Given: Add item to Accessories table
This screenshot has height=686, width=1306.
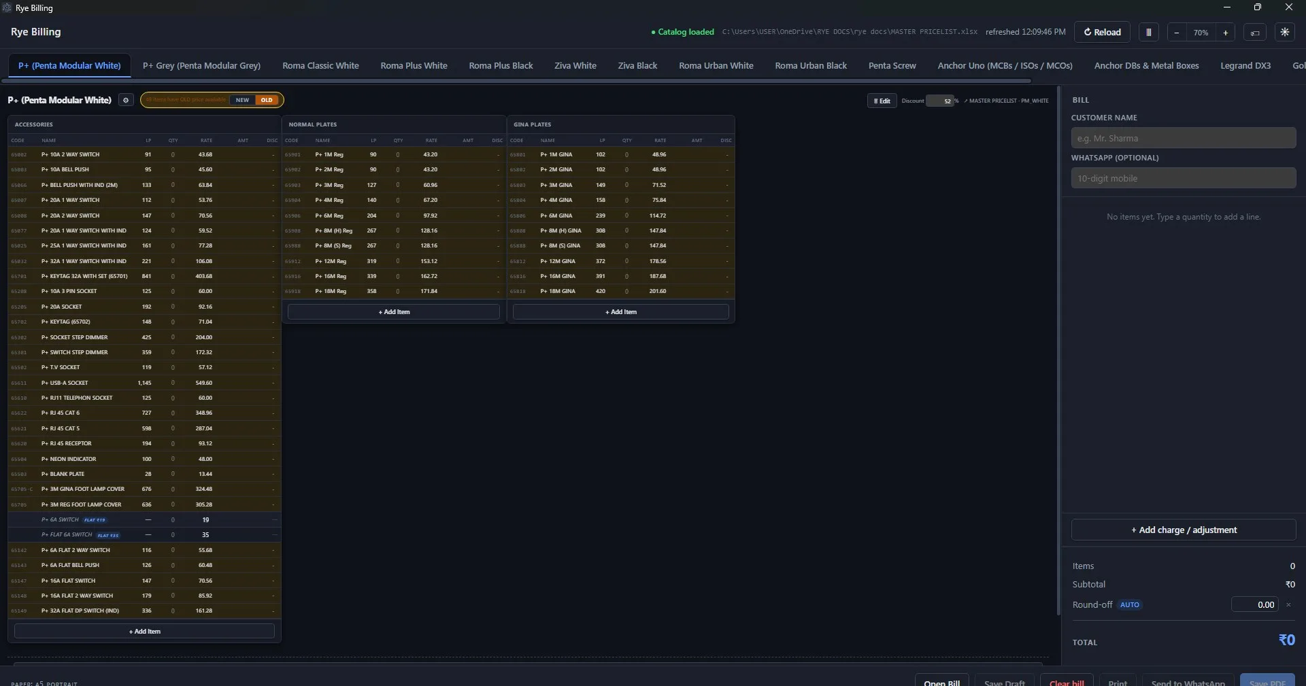Looking at the screenshot, I should (144, 631).
